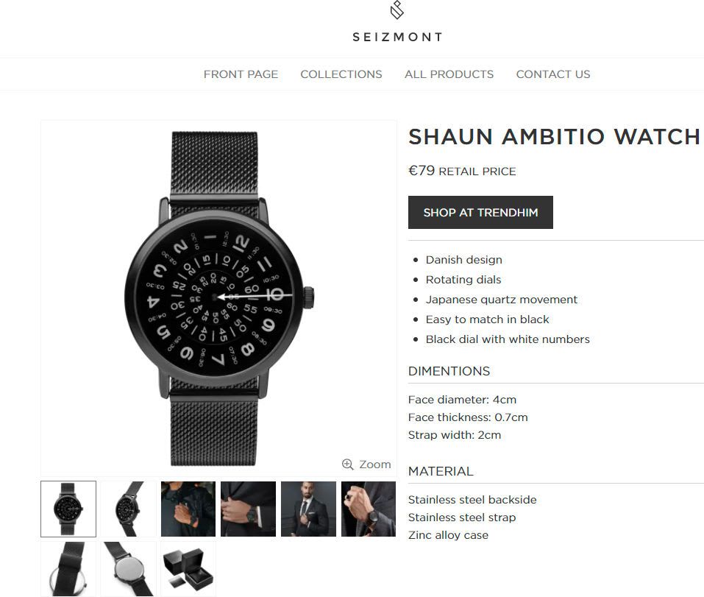The height and width of the screenshot is (597, 704).
Task: Select the thumbnail of hands adjusting watch
Action: click(x=188, y=509)
